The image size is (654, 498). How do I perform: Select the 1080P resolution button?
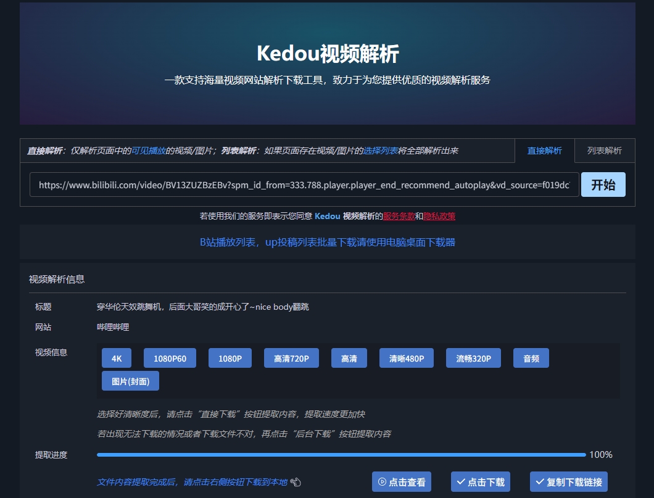point(230,359)
